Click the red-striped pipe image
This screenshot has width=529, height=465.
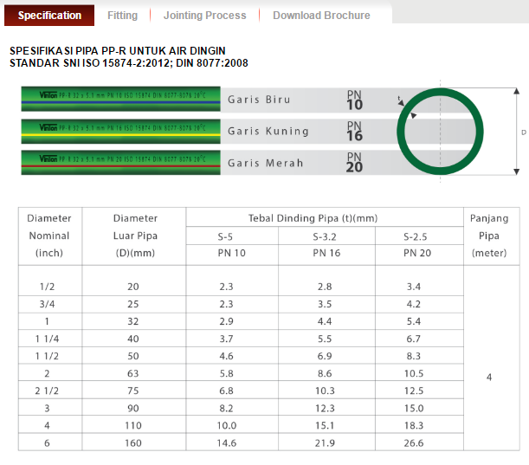tap(120, 162)
